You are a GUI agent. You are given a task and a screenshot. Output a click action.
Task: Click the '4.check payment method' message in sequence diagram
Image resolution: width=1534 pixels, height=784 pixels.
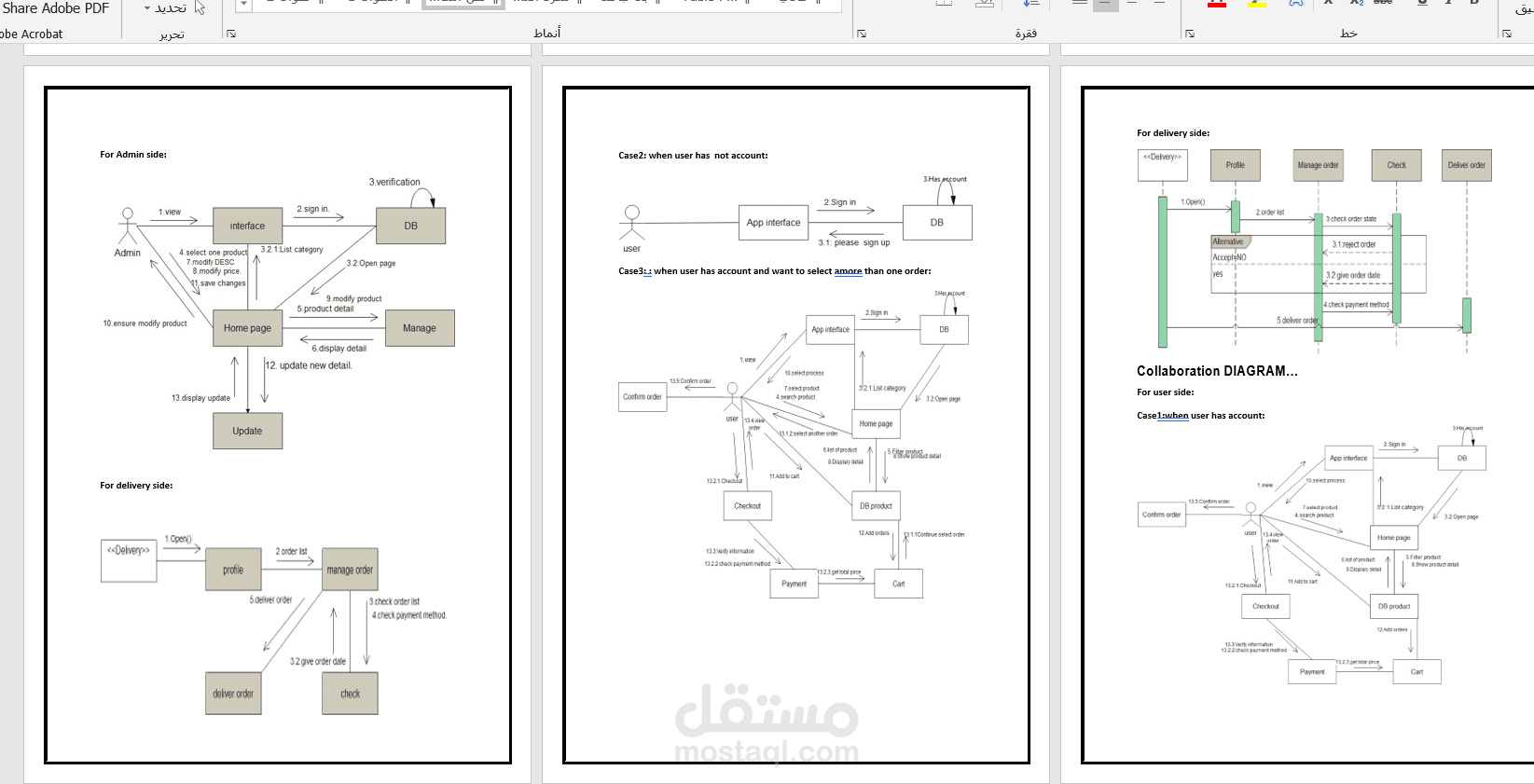coord(1357,305)
